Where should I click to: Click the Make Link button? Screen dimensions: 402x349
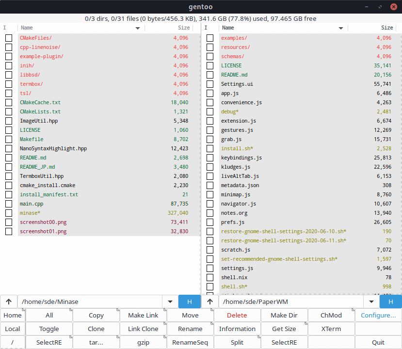tap(143, 315)
